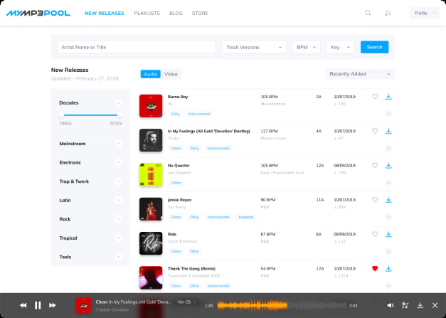Favorite the In My Feelings bootleg track

375,131
